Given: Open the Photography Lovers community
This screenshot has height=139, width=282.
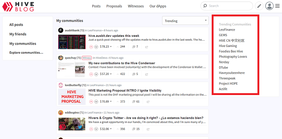Looking at the screenshot, I should (x=233, y=57).
